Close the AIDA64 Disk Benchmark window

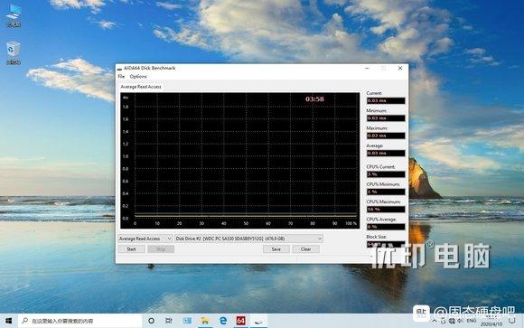[400, 68]
